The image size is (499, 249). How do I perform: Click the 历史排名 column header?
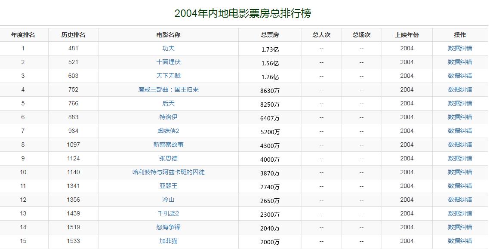(73, 35)
